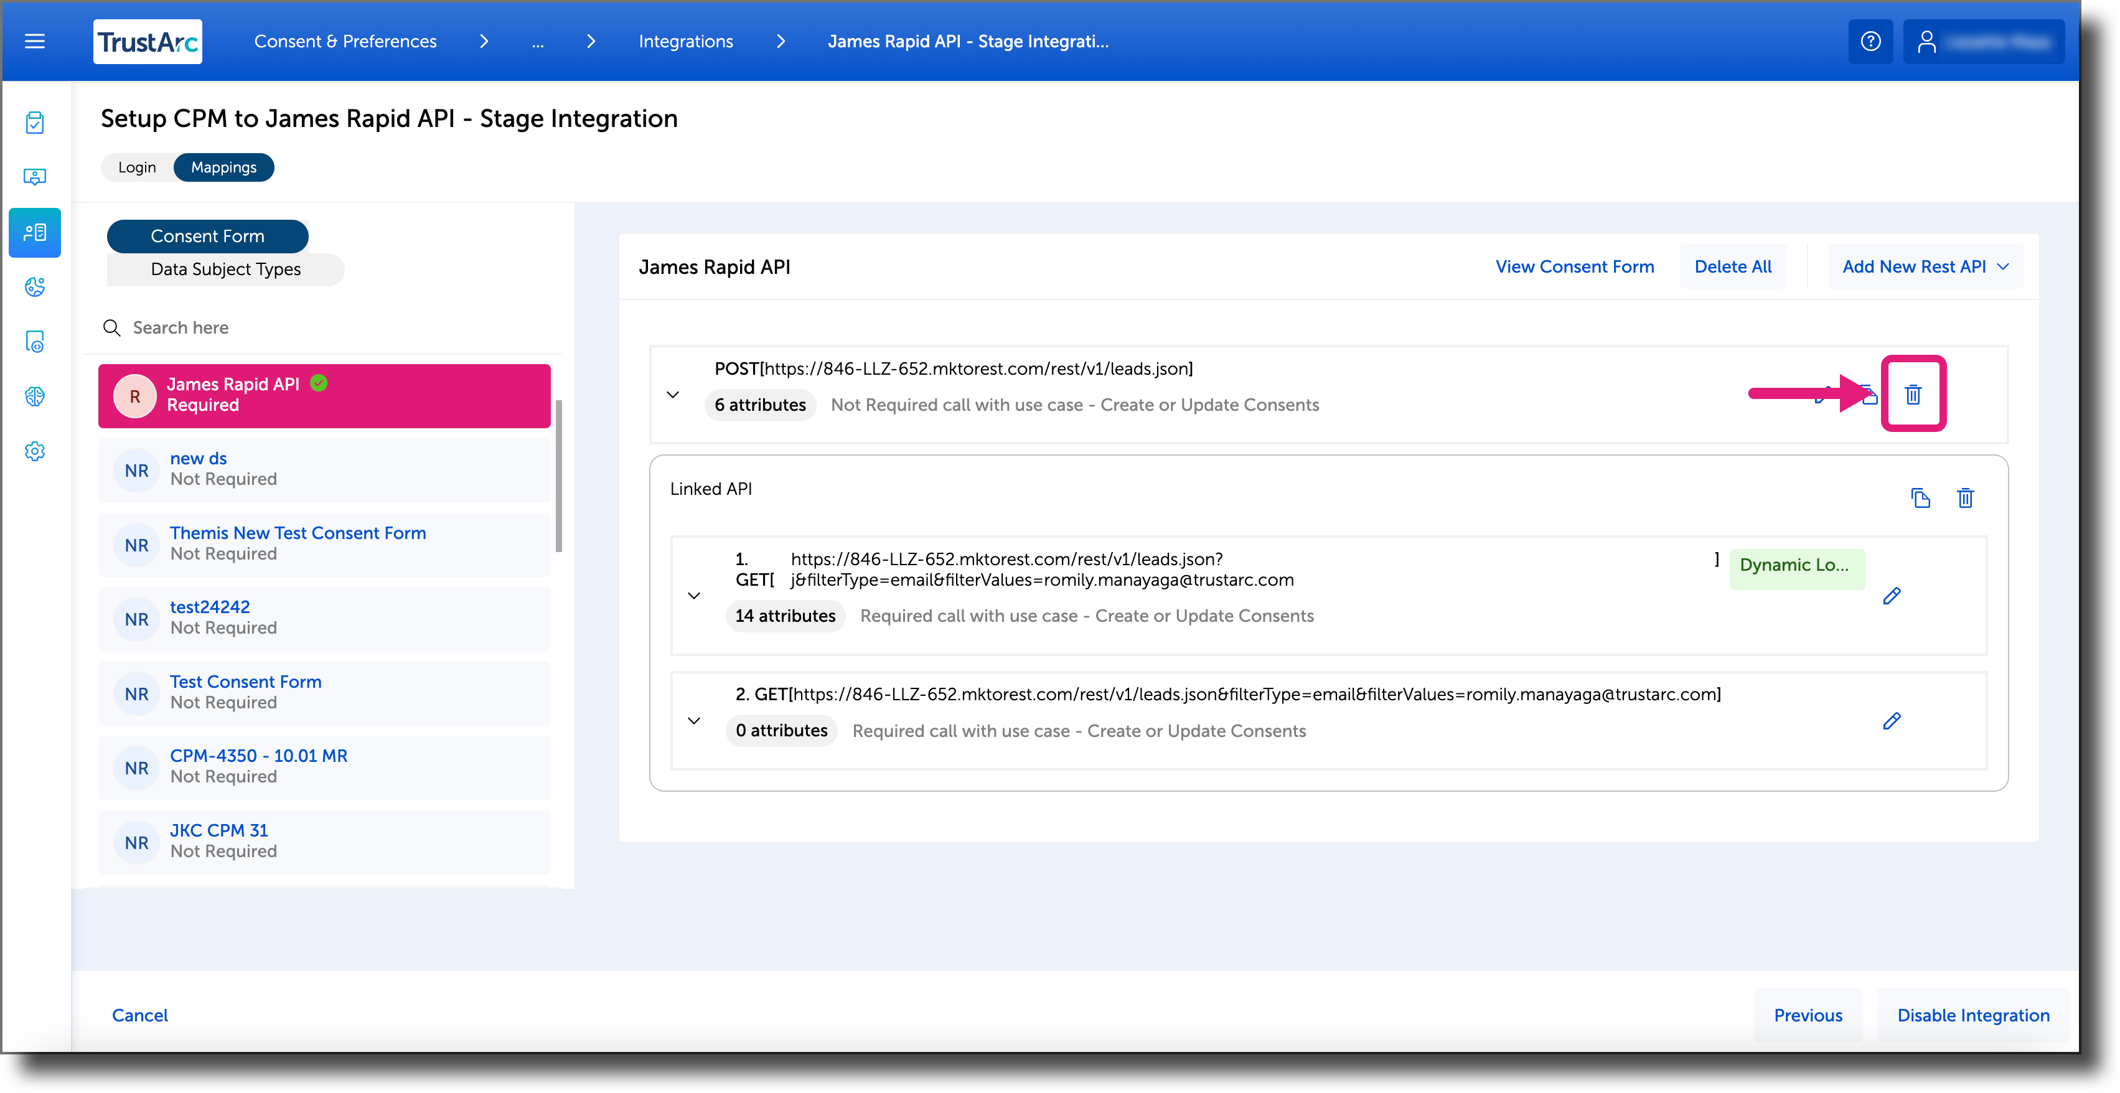Click the settings gear in the left sidebar
Image resolution: width=2120 pixels, height=1093 pixels.
click(35, 451)
